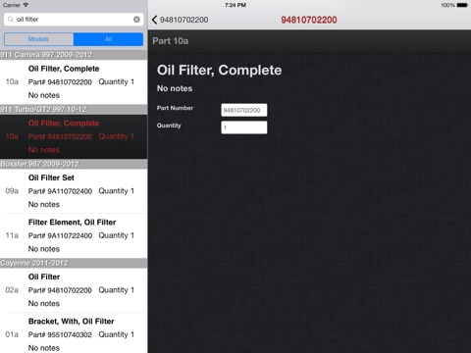This screenshot has height=353, width=471.
Task: Tap the 11a position label
Action: [x=12, y=235]
